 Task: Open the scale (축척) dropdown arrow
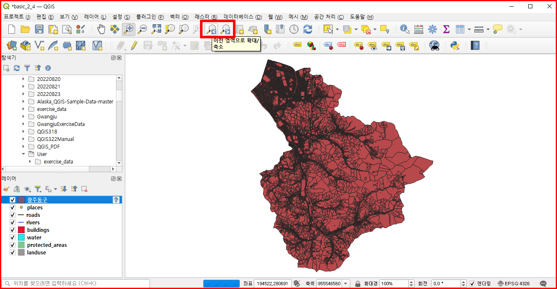coord(346,284)
